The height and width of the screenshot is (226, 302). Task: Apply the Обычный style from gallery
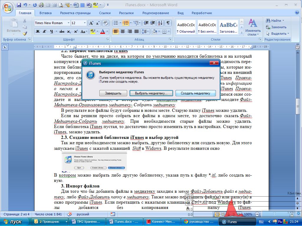186,27
